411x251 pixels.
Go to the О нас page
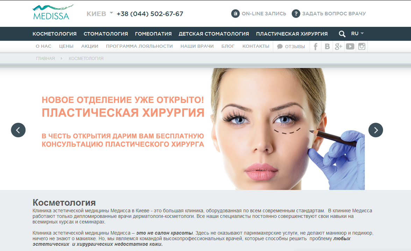click(43, 46)
